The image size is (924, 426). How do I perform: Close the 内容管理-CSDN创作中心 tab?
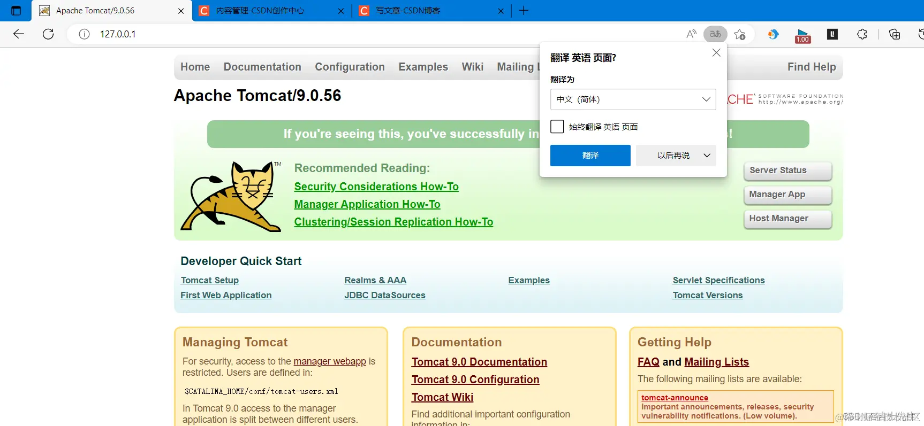[x=341, y=11]
